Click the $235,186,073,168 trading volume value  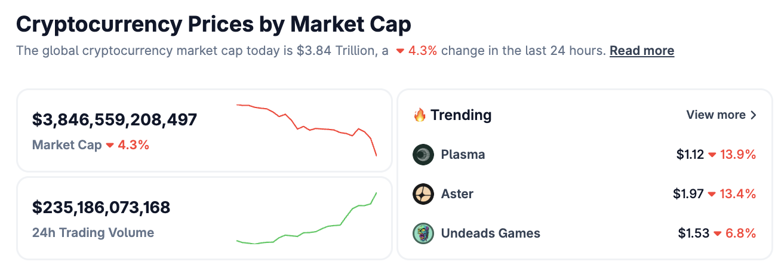[101, 207]
